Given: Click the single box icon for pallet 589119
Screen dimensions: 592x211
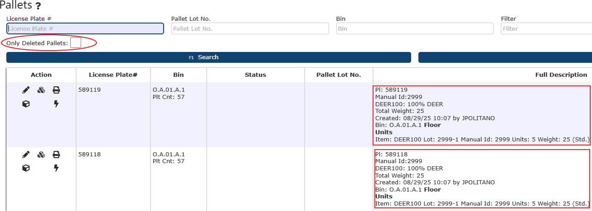Looking at the screenshot, I should [x=26, y=104].
